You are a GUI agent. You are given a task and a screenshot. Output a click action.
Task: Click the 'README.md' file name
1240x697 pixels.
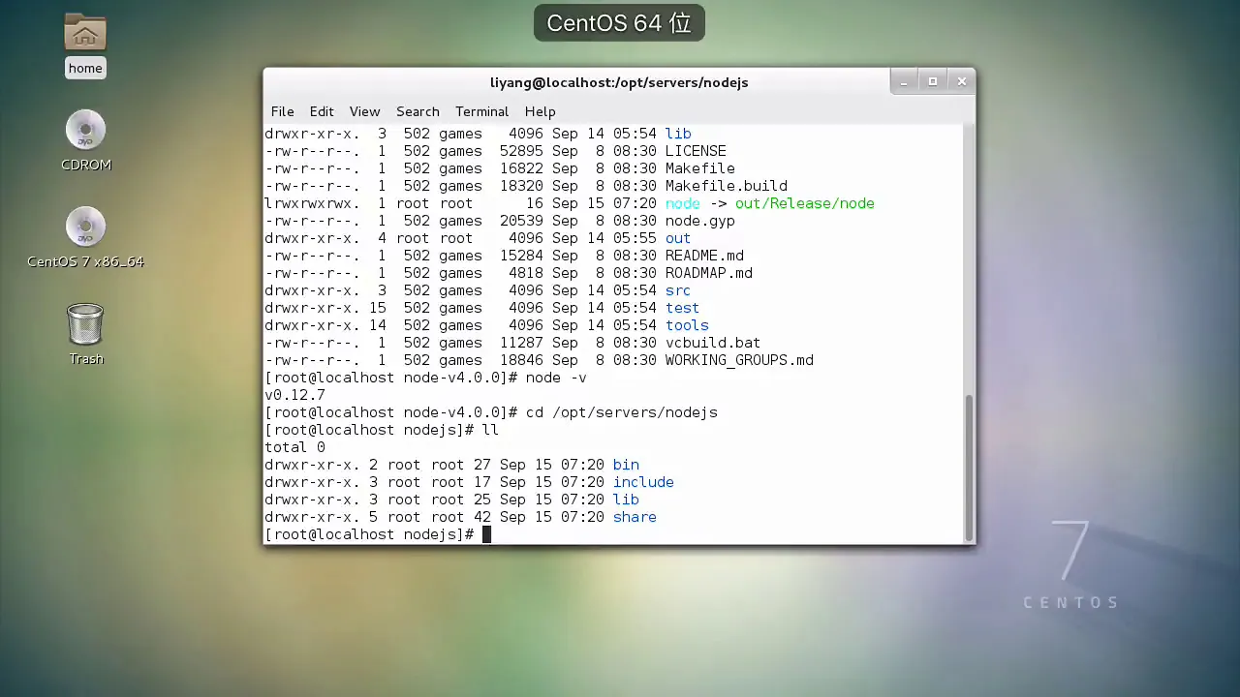[x=704, y=256]
